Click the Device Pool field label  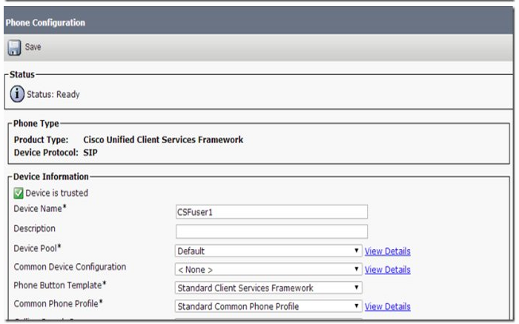pos(37,248)
